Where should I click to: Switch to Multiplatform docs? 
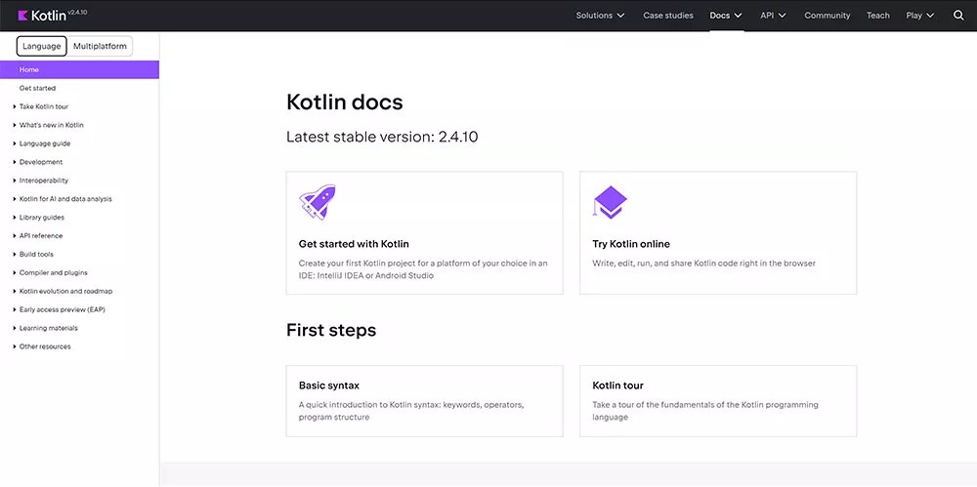pos(100,46)
